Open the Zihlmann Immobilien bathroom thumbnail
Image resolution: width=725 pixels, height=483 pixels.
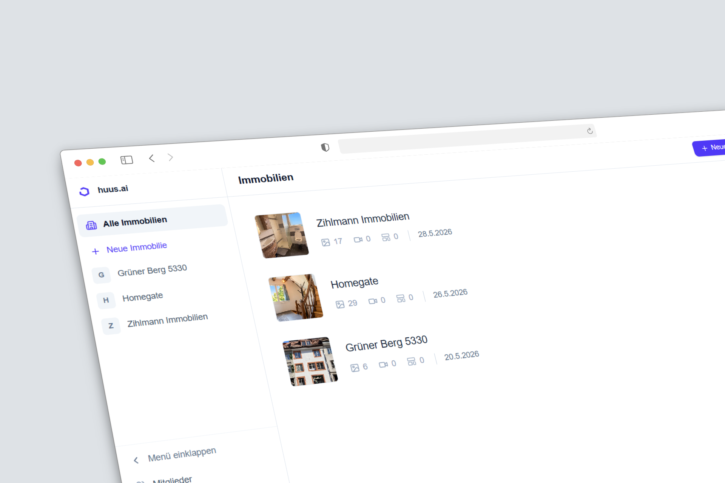(282, 235)
